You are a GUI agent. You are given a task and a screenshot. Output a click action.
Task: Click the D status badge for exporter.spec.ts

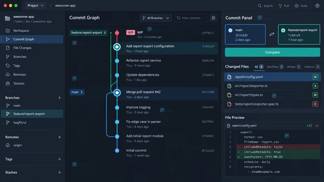(x=315, y=104)
